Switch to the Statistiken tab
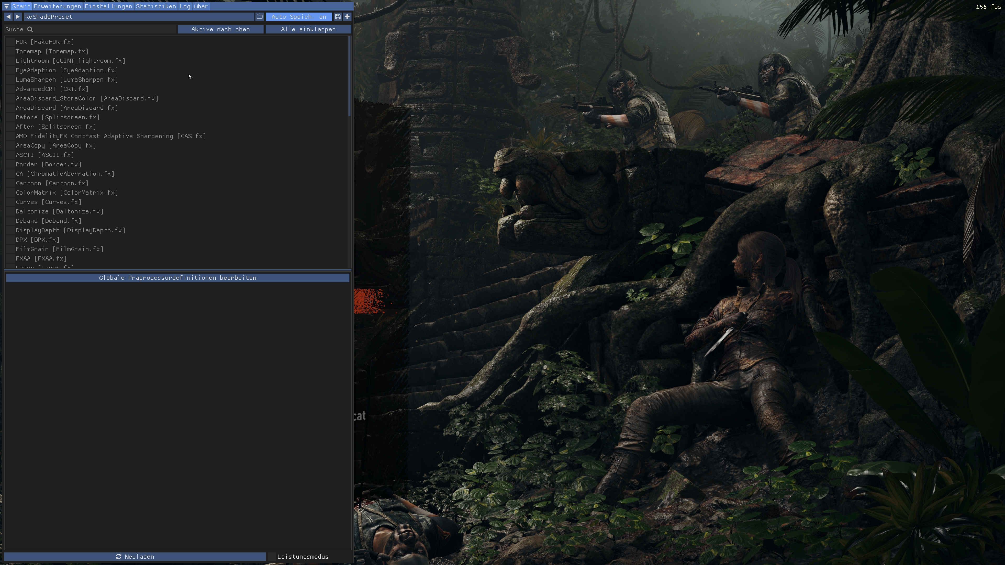Image resolution: width=1005 pixels, height=565 pixels. coord(156,6)
